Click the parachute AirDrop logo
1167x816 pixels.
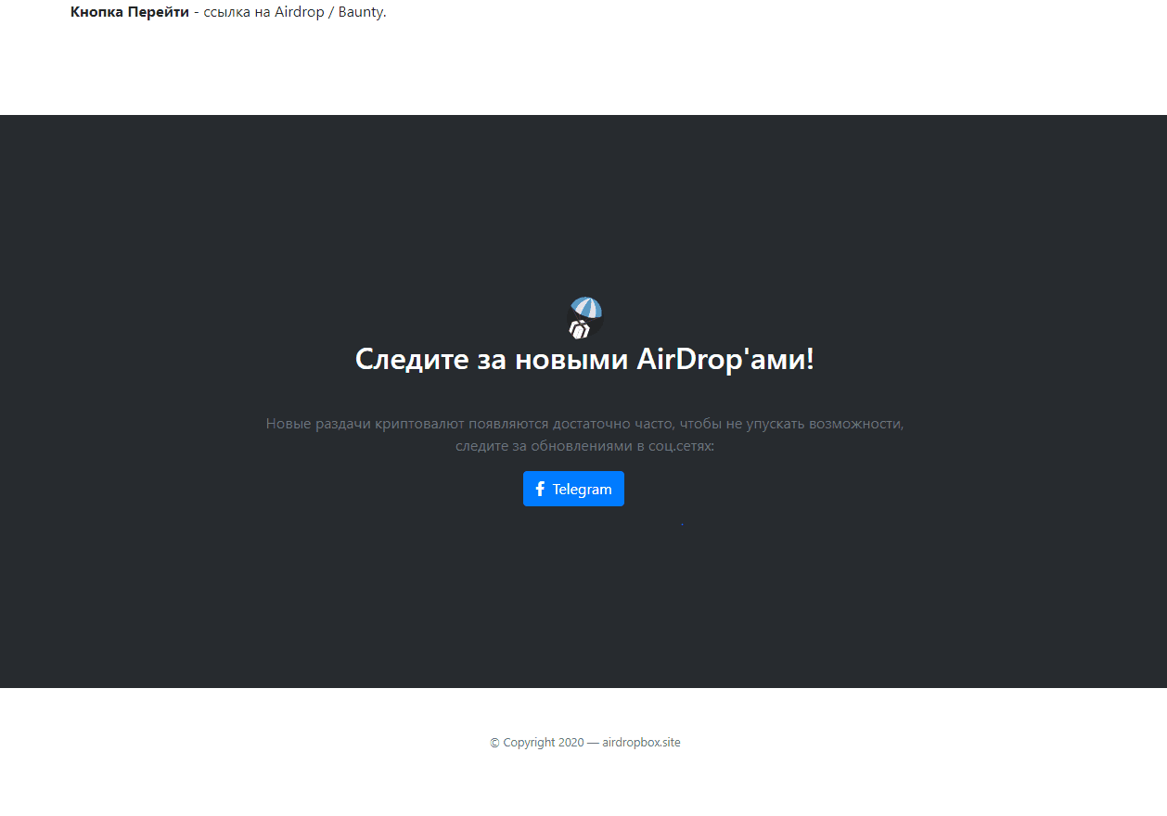584,318
